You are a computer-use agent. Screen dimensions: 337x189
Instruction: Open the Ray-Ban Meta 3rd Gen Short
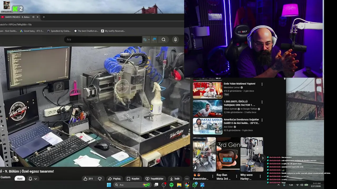point(228,154)
